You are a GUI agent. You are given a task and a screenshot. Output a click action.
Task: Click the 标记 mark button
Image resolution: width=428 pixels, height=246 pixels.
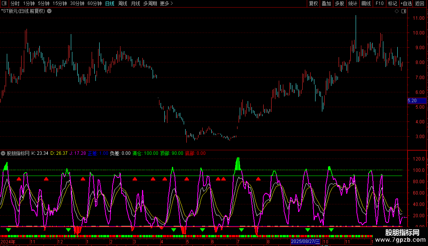click(x=392, y=3)
